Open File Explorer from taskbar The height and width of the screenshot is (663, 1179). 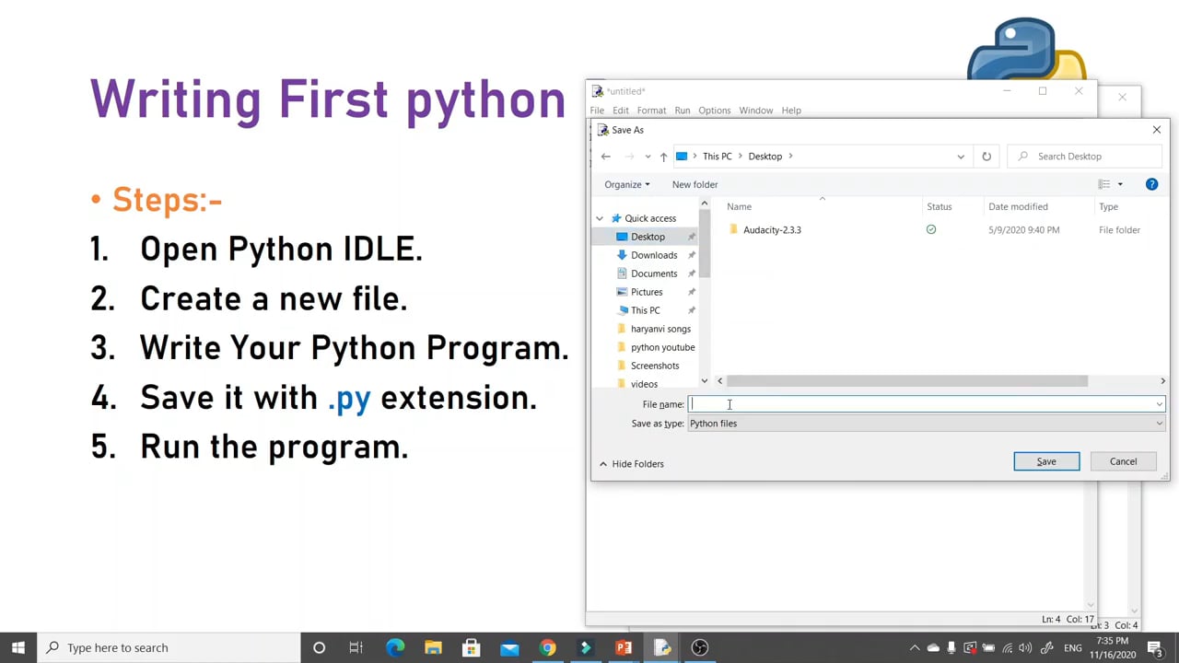[x=433, y=647]
